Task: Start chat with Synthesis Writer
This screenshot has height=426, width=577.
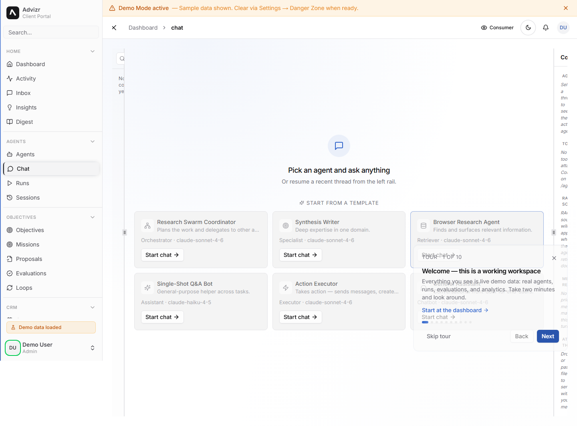Action: 301,255
